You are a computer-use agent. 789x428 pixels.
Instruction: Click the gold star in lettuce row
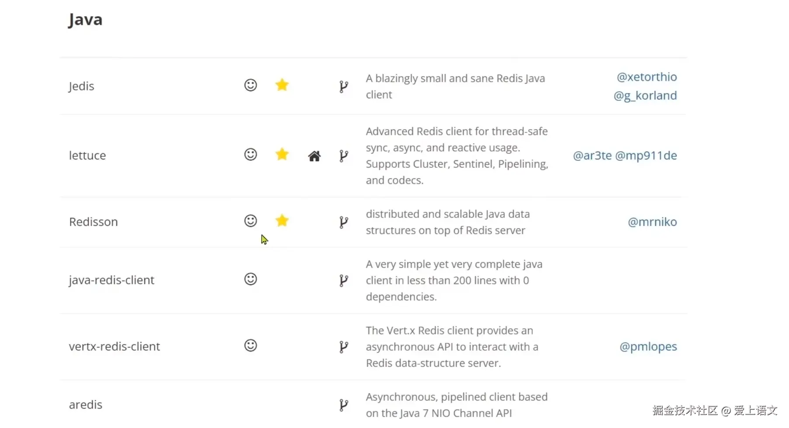point(282,154)
